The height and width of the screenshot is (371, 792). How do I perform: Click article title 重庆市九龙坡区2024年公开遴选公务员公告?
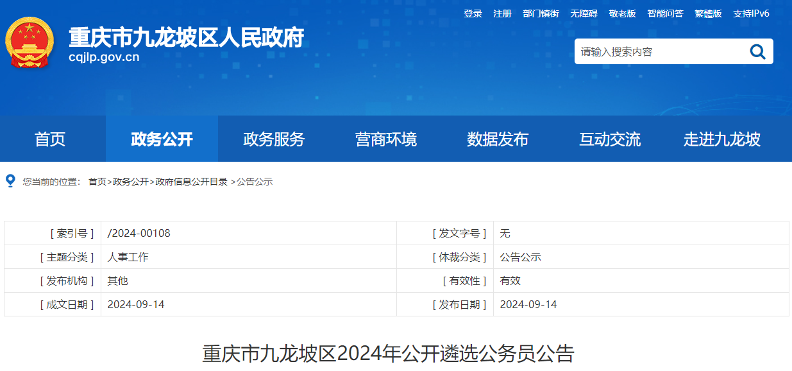389,354
